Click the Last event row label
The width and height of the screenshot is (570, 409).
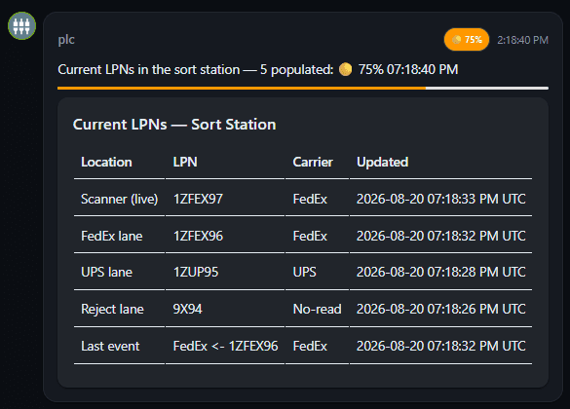tap(110, 346)
